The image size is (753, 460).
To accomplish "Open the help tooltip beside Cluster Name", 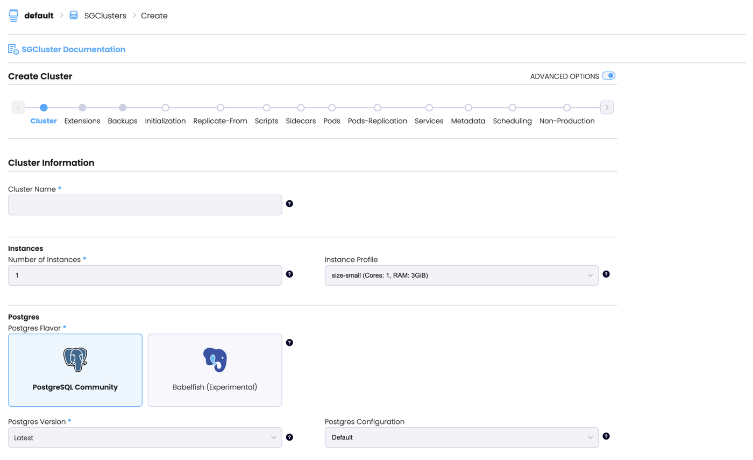I will point(289,203).
